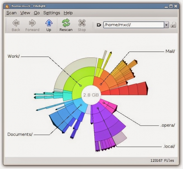Image resolution: width=183 pixels, height=169 pixels.
Task: Open the Go menu
Action: 37,13
